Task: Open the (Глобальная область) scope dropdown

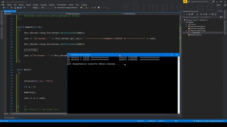Action: pos(93,14)
